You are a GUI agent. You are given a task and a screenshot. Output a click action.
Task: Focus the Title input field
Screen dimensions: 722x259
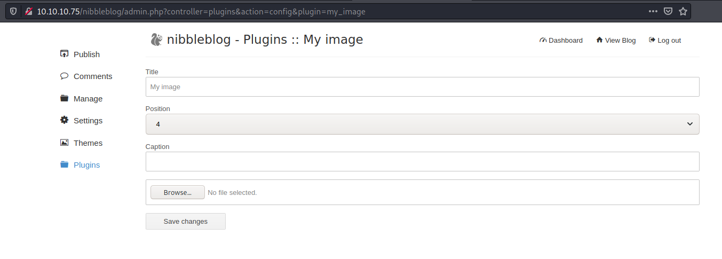coord(422,87)
